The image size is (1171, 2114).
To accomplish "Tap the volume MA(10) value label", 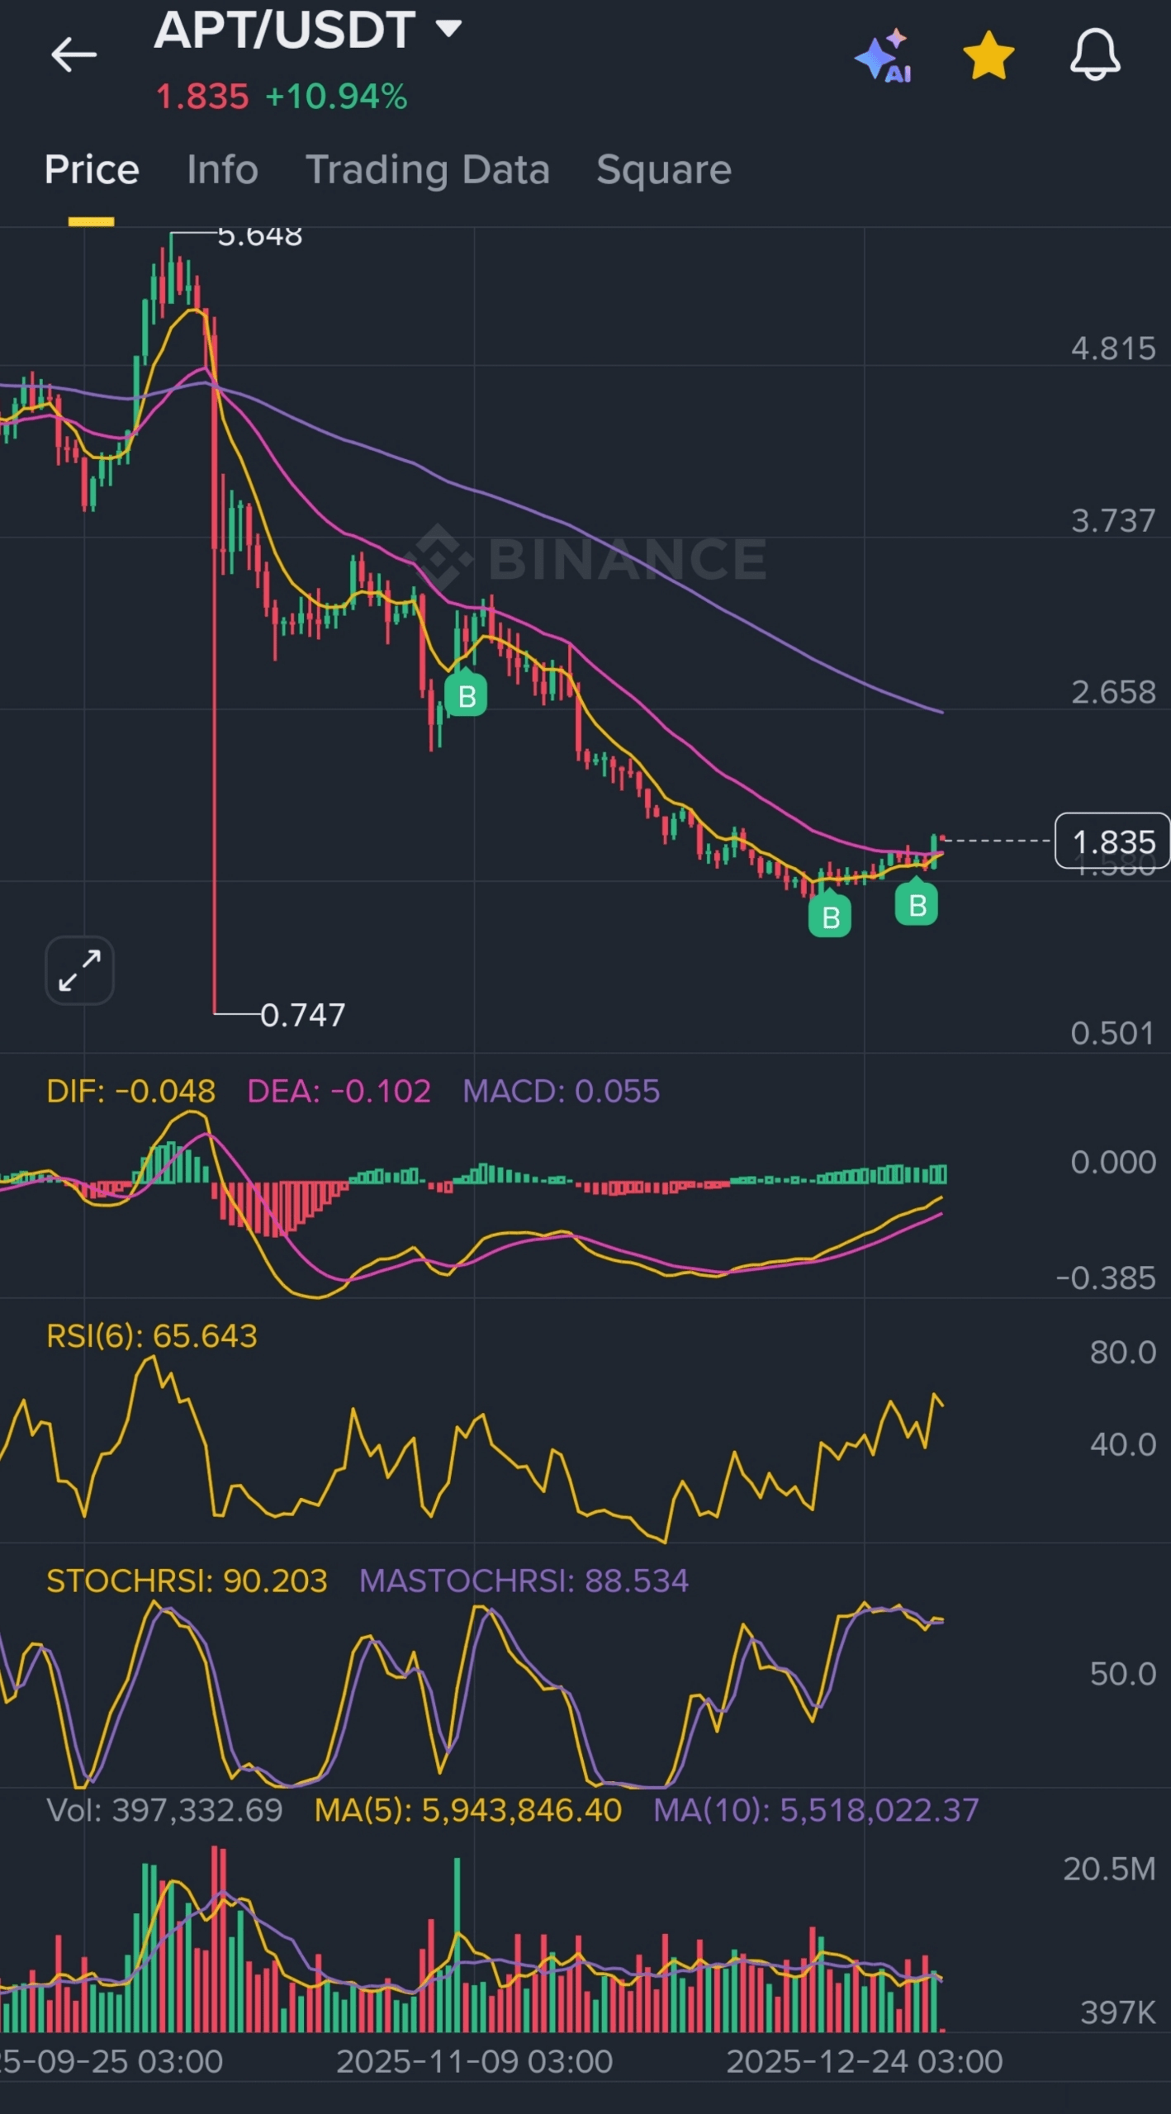I will click(x=816, y=1810).
